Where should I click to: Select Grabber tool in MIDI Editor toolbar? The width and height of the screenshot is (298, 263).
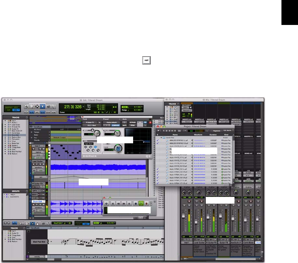click(x=38, y=224)
